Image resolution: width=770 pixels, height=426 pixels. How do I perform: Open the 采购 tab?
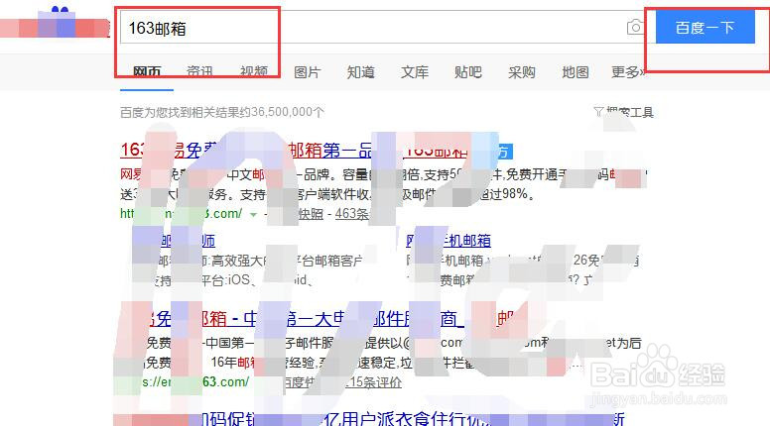pyautogui.click(x=522, y=72)
